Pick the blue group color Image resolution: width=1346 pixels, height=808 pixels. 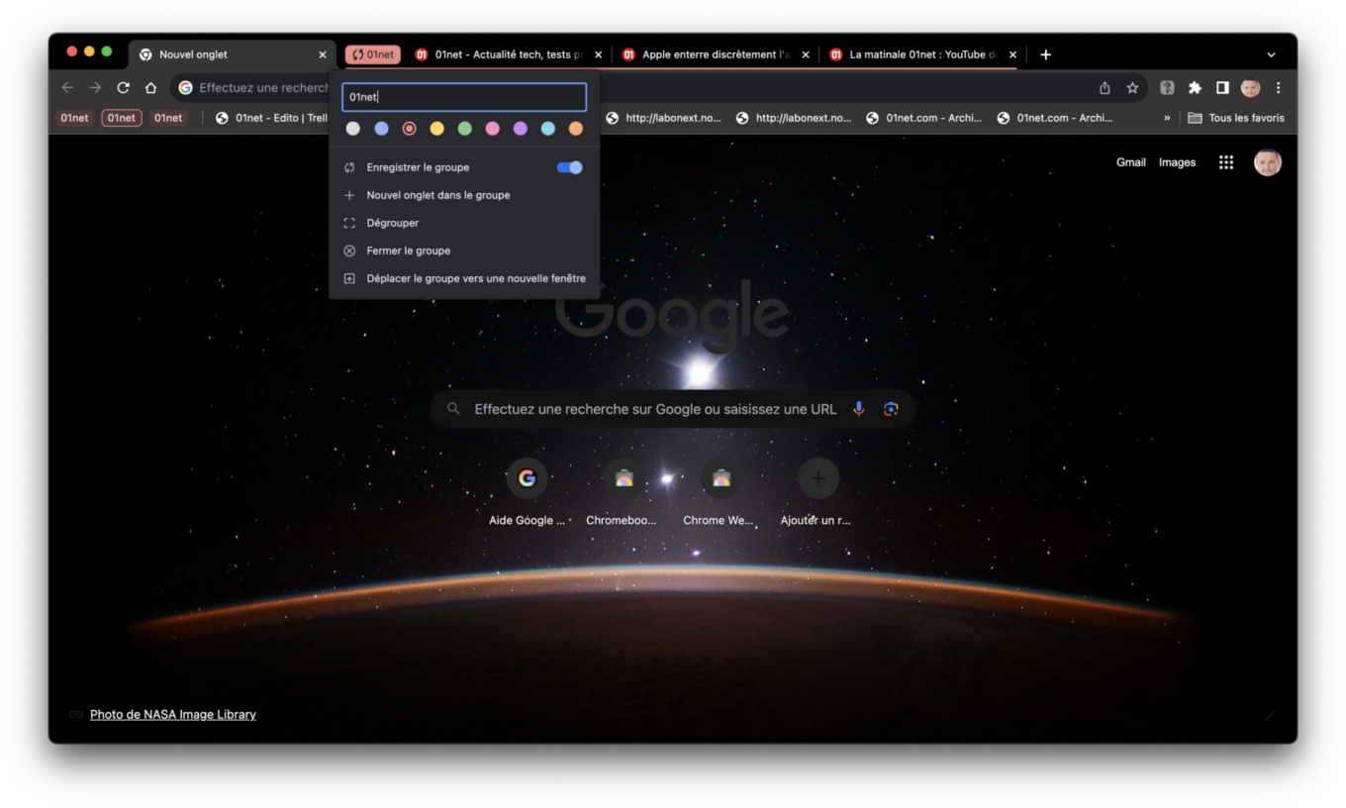click(381, 129)
